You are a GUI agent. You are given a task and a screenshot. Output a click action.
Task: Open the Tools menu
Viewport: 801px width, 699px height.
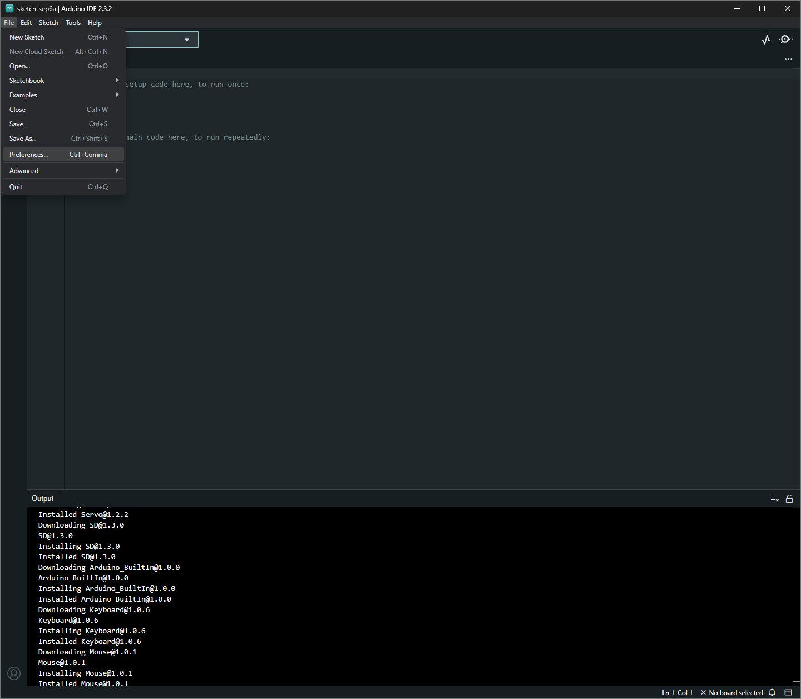click(x=73, y=23)
